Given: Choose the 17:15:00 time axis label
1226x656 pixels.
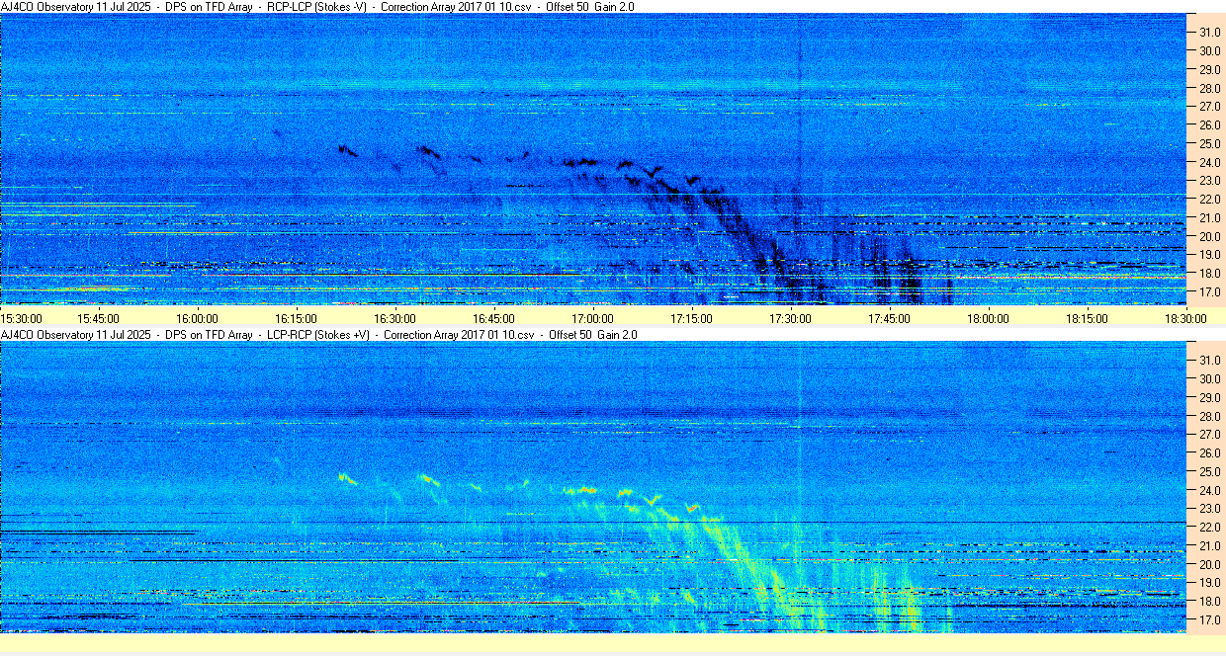Looking at the screenshot, I should coord(691,318).
